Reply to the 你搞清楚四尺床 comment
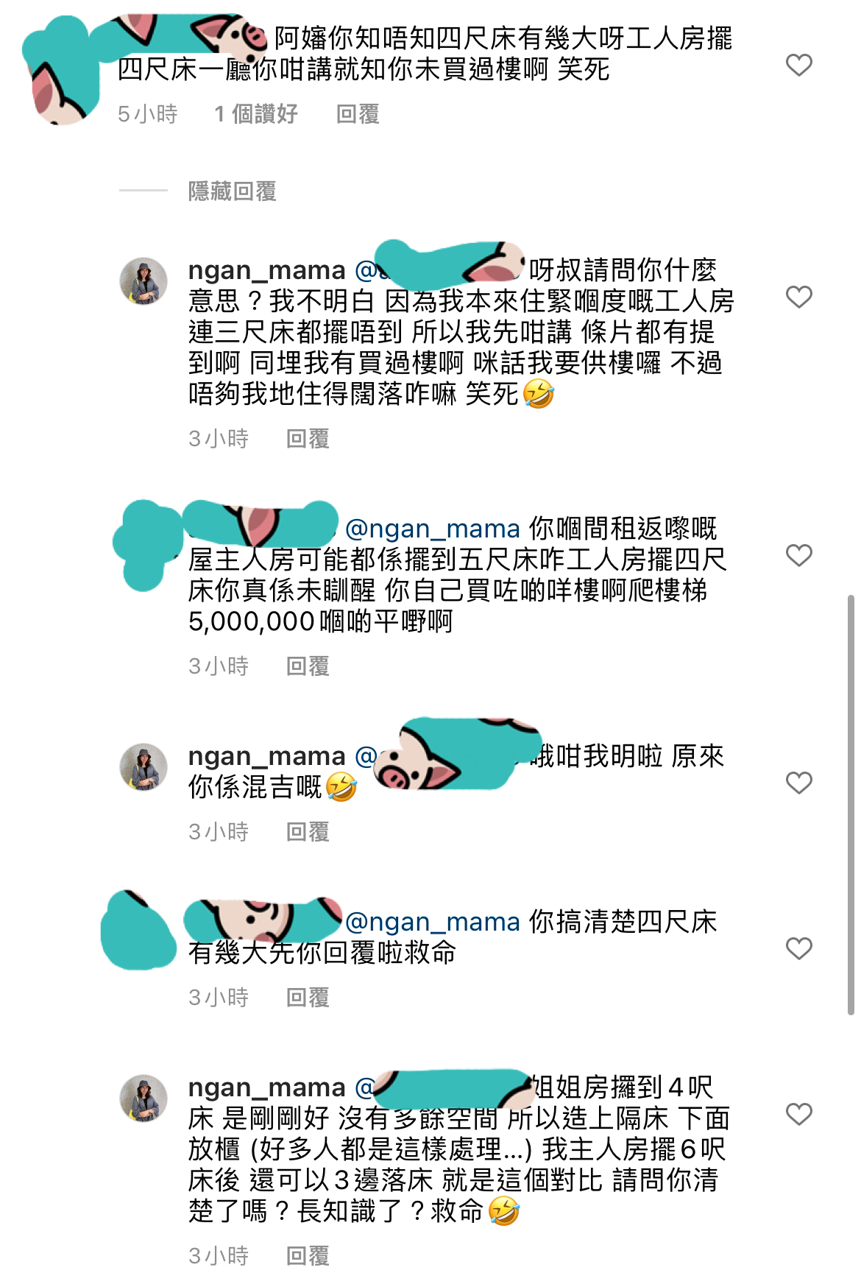Screen dimensions: 861x1273 pos(308,998)
